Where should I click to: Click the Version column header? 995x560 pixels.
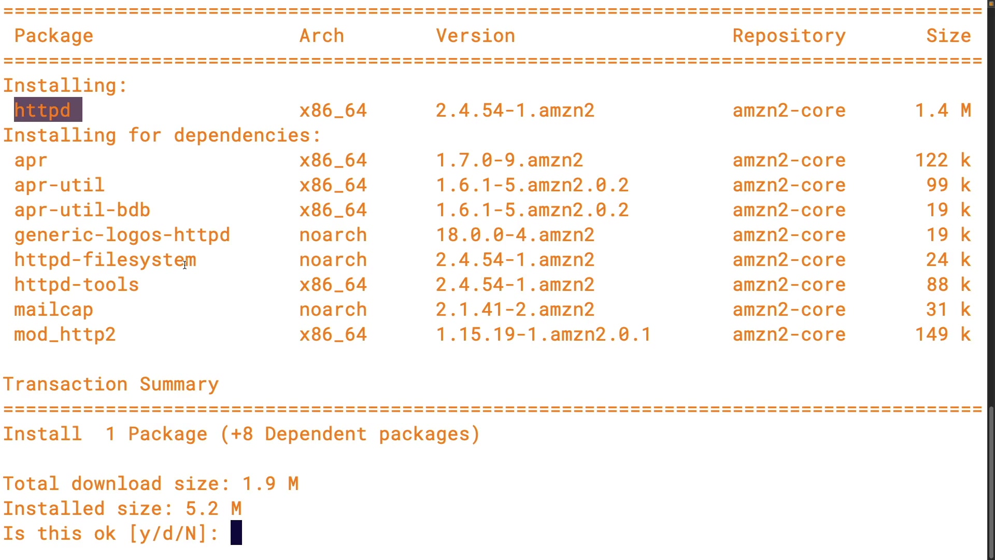pos(475,36)
